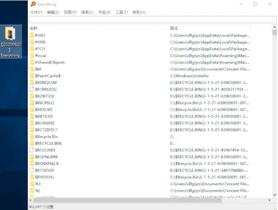Click the path cell showing C: for $Recycle.Bin
Image resolution: width=278 pixels, height=210 pixels.
coord(172,137)
